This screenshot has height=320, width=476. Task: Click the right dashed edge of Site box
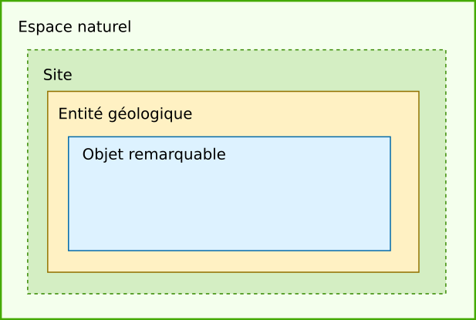pyautogui.click(x=446, y=172)
